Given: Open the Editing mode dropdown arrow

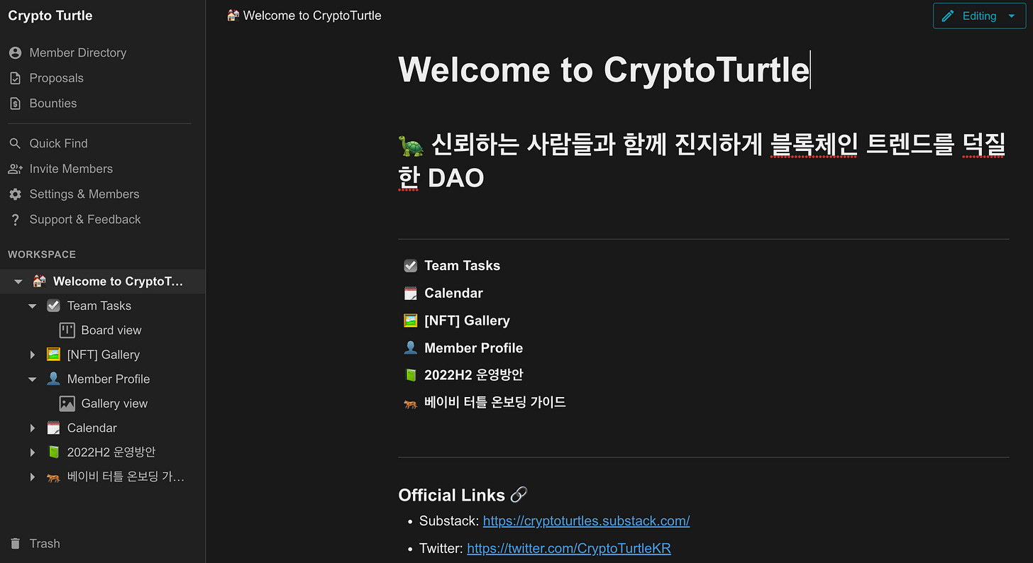Looking at the screenshot, I should (x=1011, y=16).
